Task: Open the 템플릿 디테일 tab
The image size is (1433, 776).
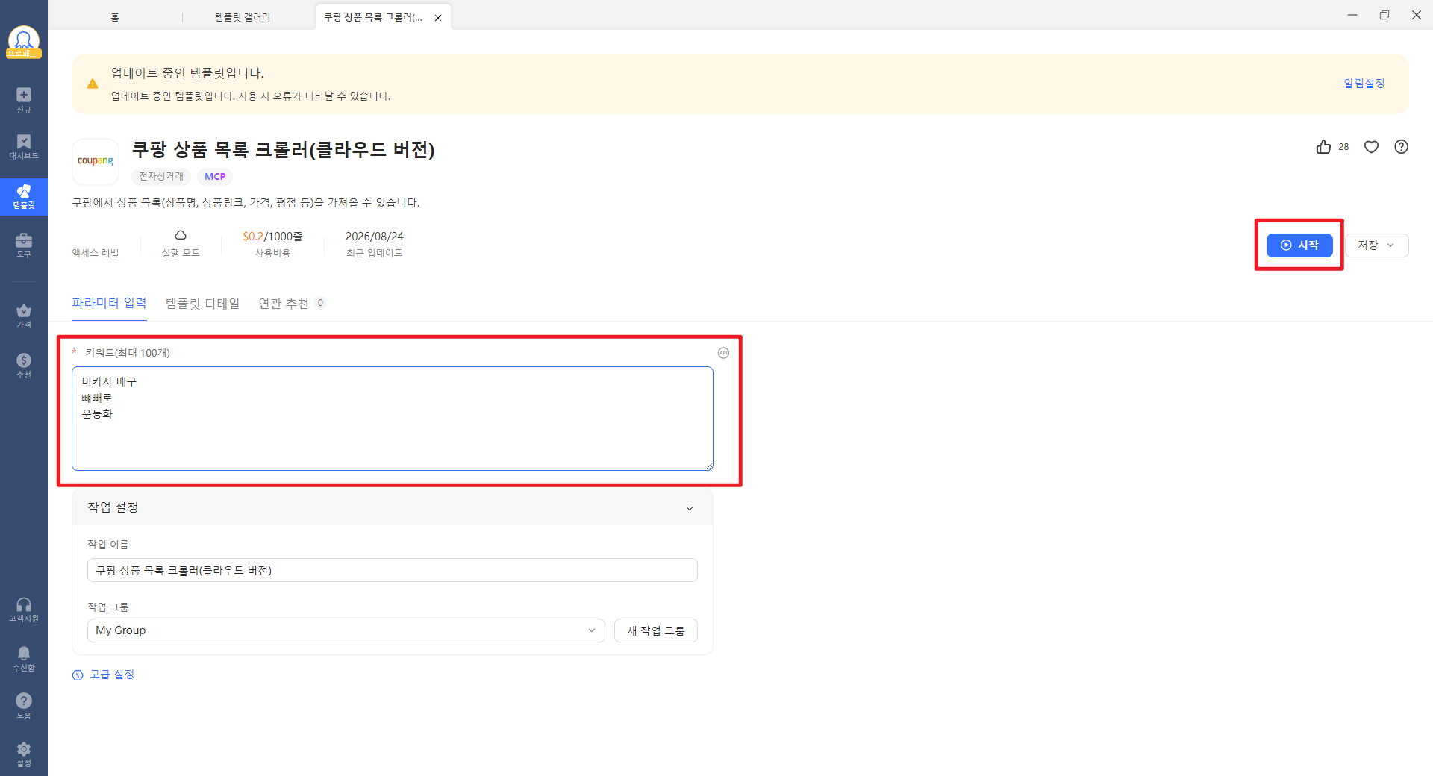Action: pos(202,304)
